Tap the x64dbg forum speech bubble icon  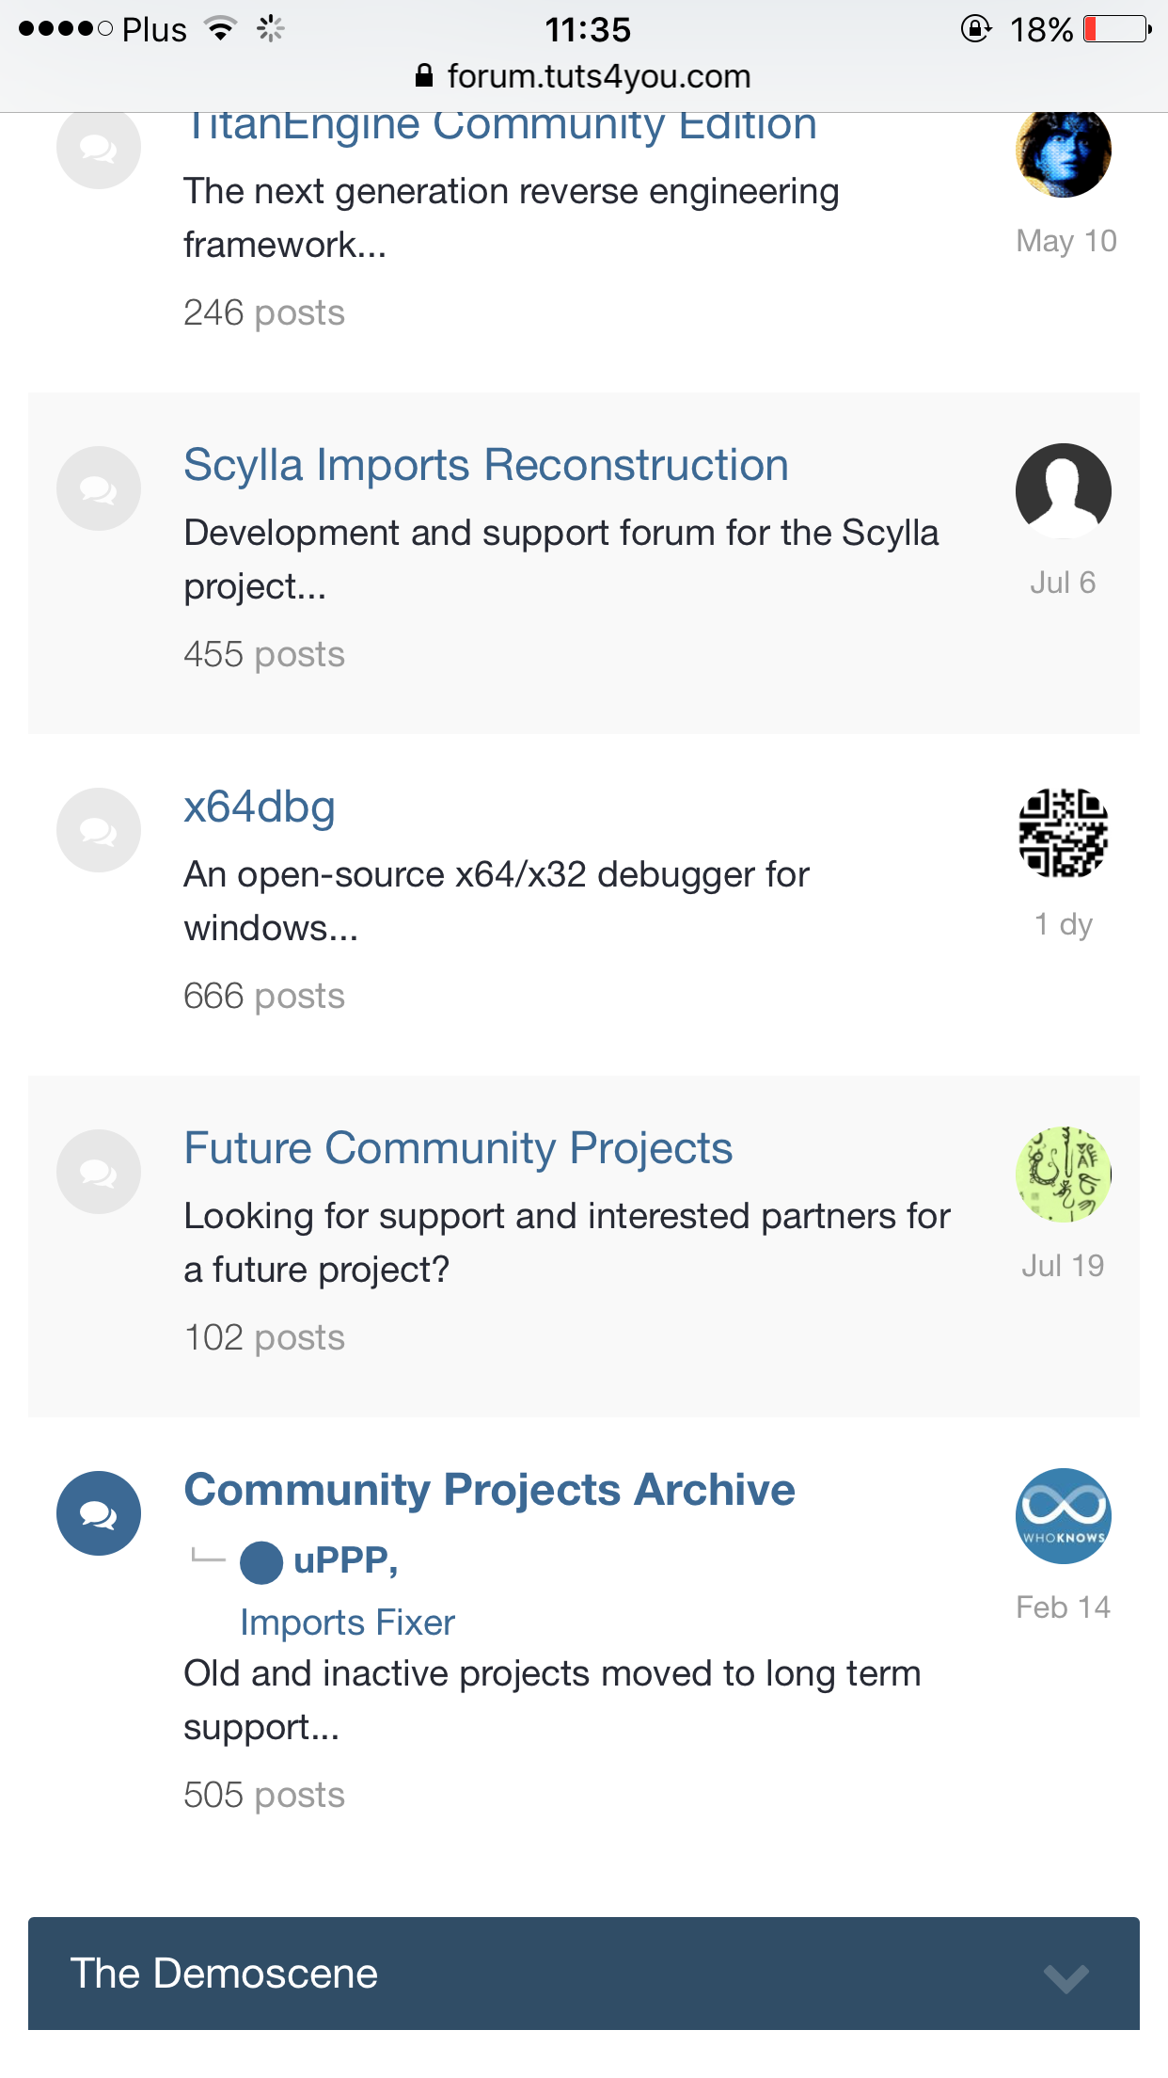pyautogui.click(x=99, y=830)
